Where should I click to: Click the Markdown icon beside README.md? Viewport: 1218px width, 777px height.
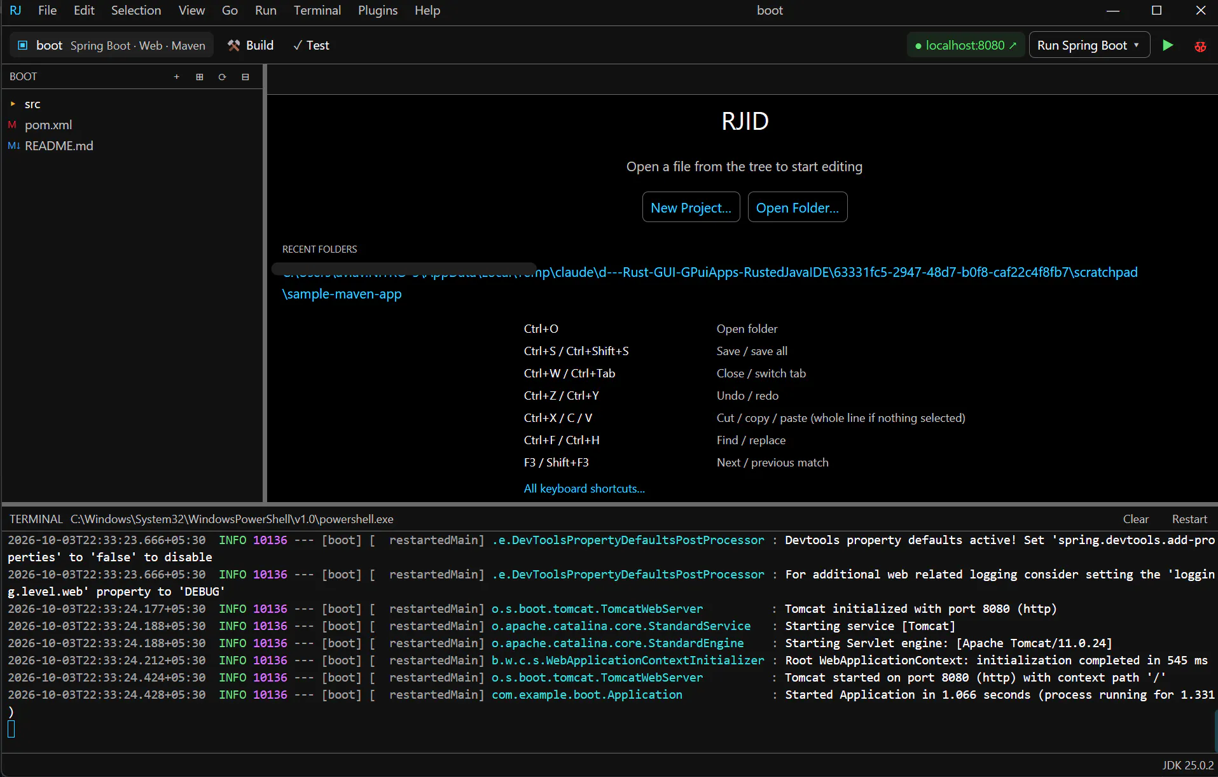[x=13, y=146]
